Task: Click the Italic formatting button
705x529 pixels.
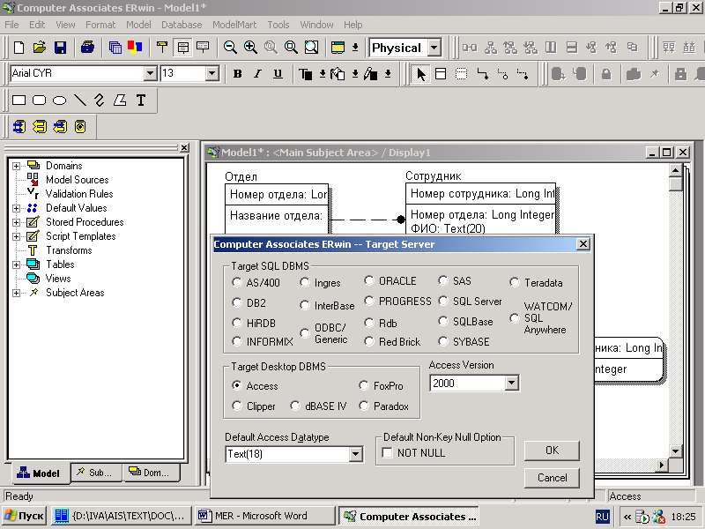Action: tap(257, 74)
